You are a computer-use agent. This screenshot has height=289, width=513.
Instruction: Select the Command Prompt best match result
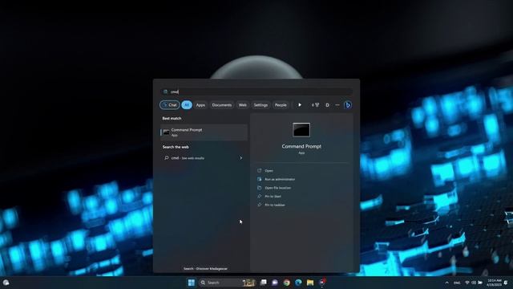pos(204,132)
